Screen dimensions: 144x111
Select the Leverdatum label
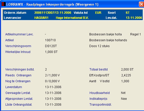click(x=14, y=87)
